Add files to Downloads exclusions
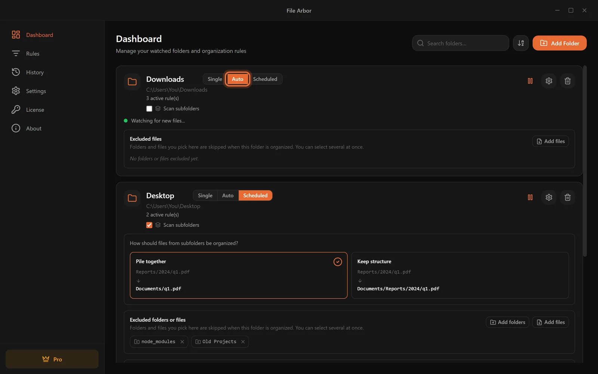Image resolution: width=598 pixels, height=374 pixels. (551, 141)
